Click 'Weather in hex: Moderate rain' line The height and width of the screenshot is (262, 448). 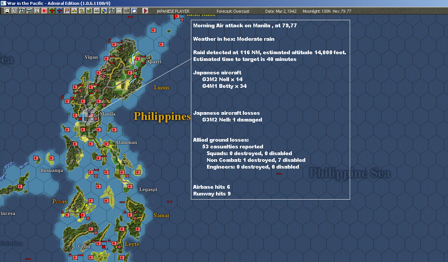coord(234,39)
